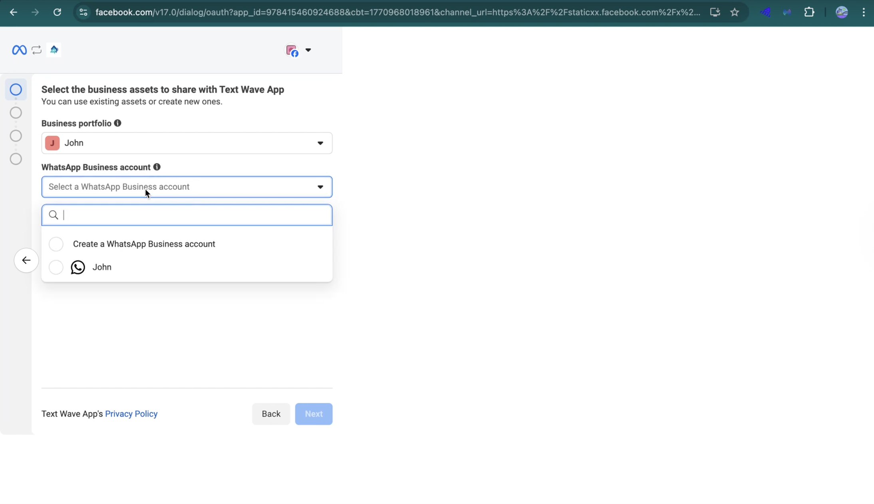Screen dimensions: 874x504
Task: Click the info icon beside Business portfolio
Action: tap(117, 123)
